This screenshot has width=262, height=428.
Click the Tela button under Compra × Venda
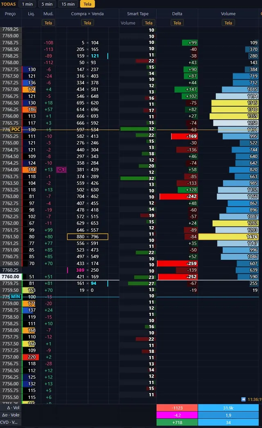tap(88, 23)
